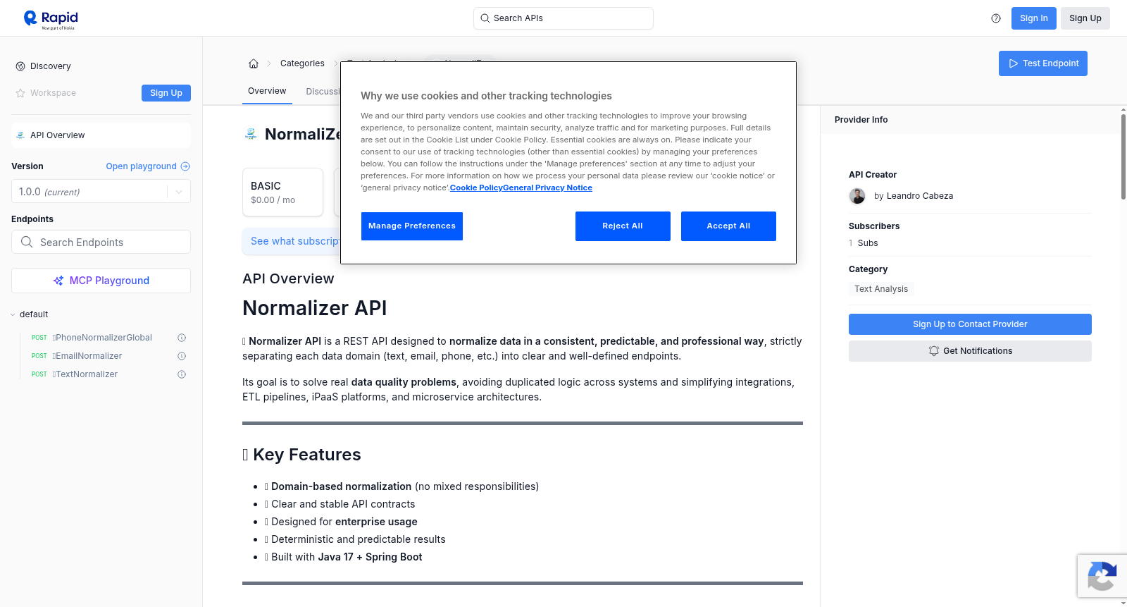Click info icon beside EmailNormalizer endpoint

pos(182,356)
